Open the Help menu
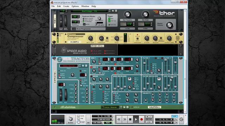Image resolution: width=225 pixels, height=126 pixels. [94, 6]
